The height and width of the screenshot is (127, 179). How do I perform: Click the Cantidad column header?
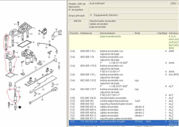(162, 33)
